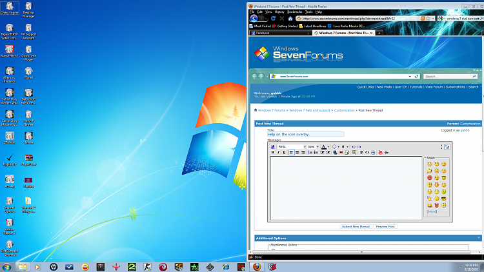Open the Fonts dropdown in the editor
This screenshot has height=272, width=484.
[292, 147]
